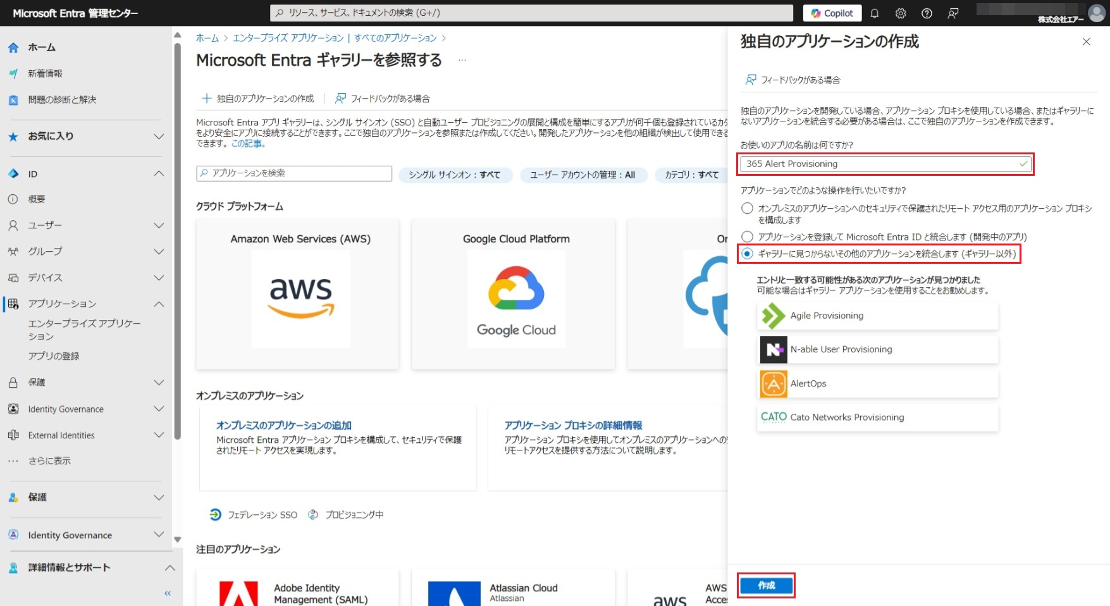Click the application name input field
This screenshot has width=1110, height=606.
(879, 164)
